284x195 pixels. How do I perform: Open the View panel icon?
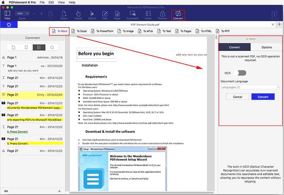7,15
